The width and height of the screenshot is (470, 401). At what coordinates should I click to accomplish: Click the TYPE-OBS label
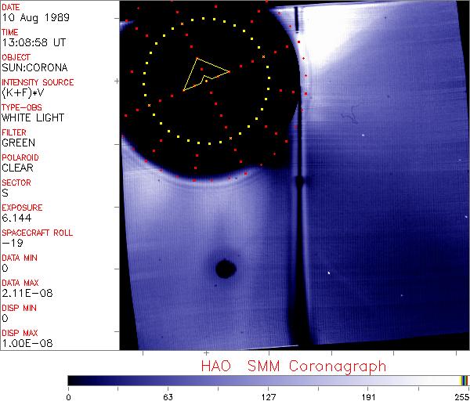point(22,107)
